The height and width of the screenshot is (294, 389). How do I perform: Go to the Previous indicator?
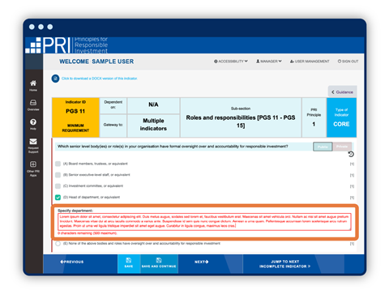pos(72,262)
